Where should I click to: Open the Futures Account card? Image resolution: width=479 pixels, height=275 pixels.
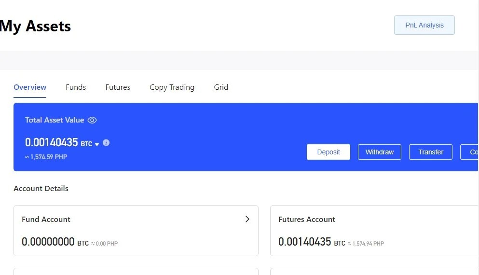pos(374,231)
